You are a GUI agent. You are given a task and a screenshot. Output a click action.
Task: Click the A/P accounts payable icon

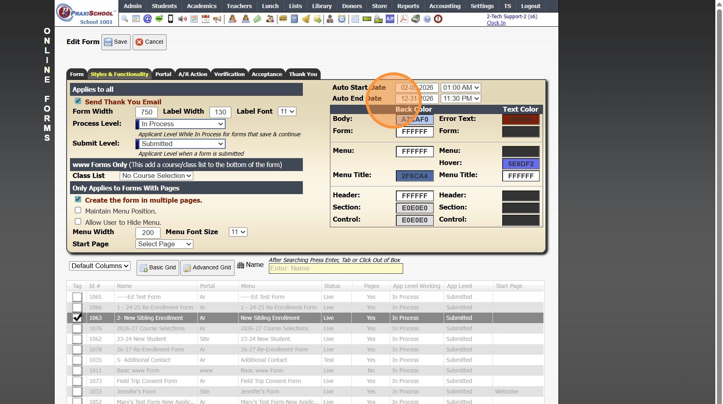pyautogui.click(x=390, y=19)
